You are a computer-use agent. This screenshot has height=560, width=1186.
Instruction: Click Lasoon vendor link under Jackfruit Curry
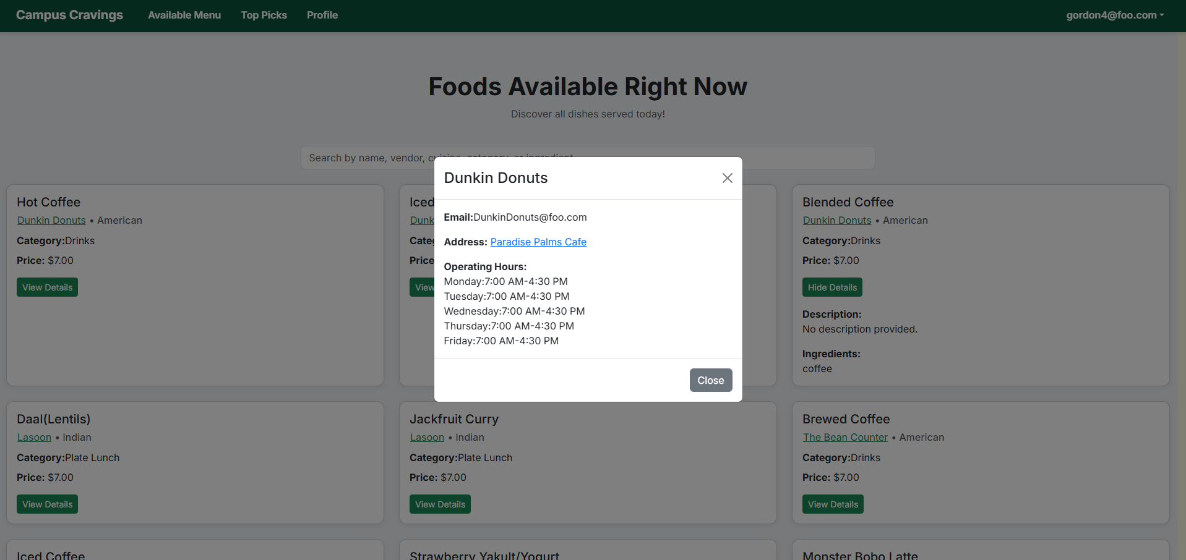point(427,437)
